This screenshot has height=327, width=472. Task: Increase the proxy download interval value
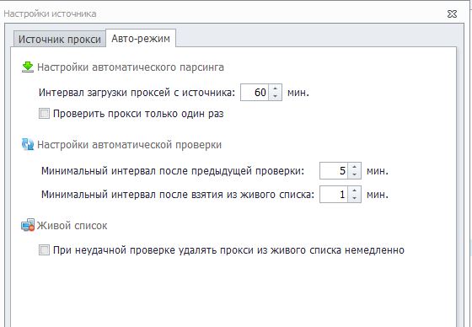click(x=275, y=88)
